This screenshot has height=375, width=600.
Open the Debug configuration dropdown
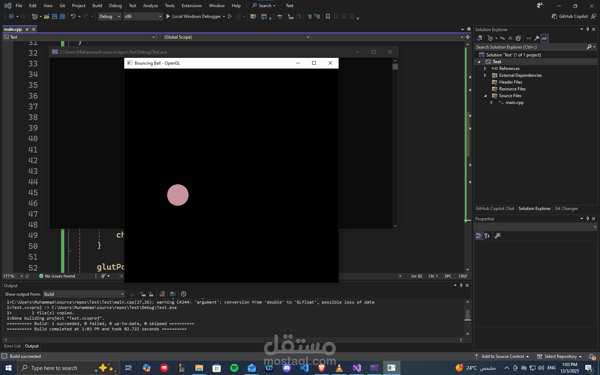tap(110, 16)
